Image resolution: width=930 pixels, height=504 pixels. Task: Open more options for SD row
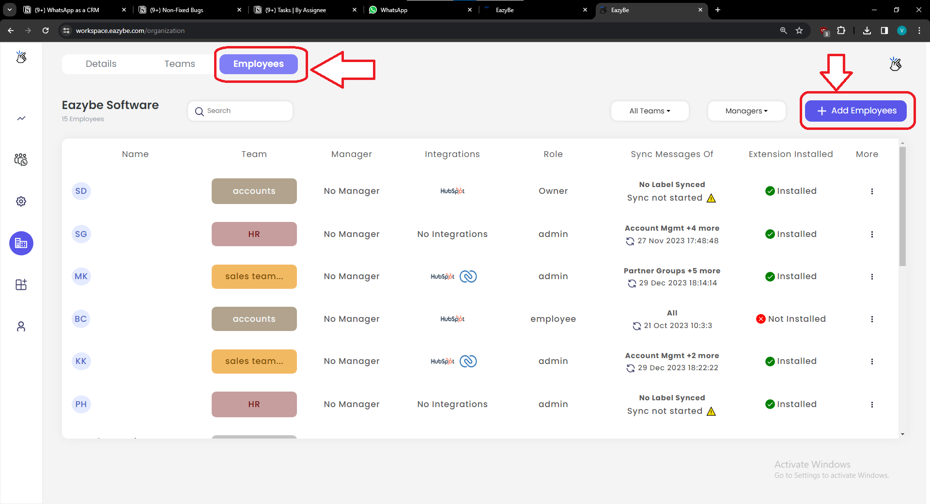(x=872, y=191)
